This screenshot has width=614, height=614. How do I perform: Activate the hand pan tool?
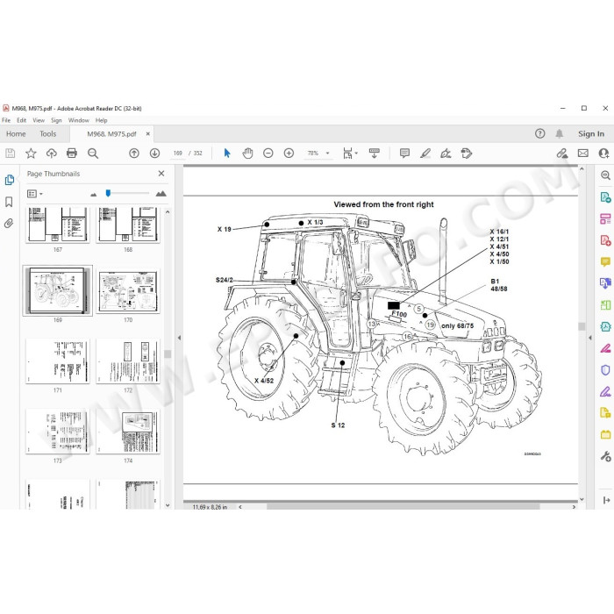247,153
